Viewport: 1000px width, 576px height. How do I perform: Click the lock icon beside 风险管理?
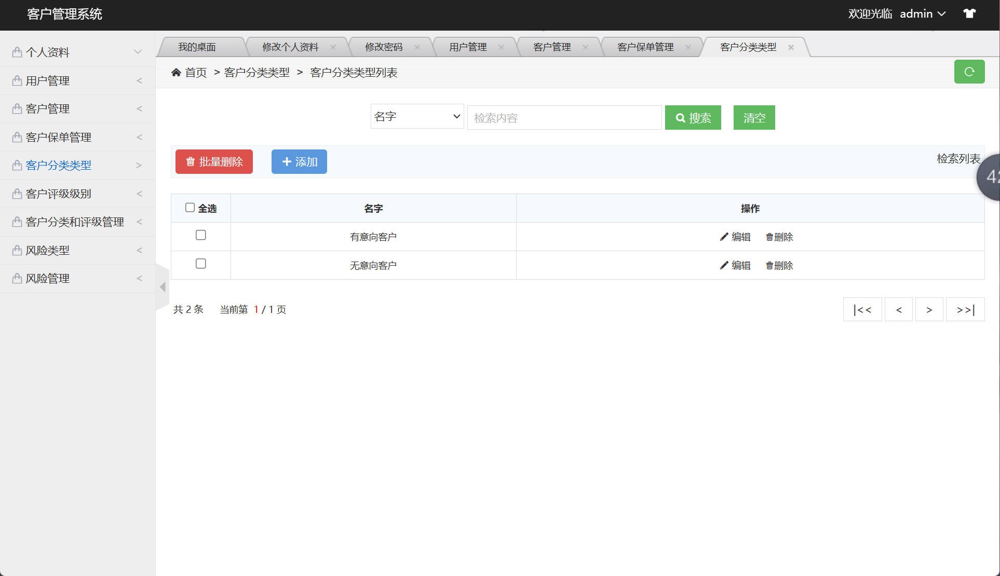pos(16,278)
